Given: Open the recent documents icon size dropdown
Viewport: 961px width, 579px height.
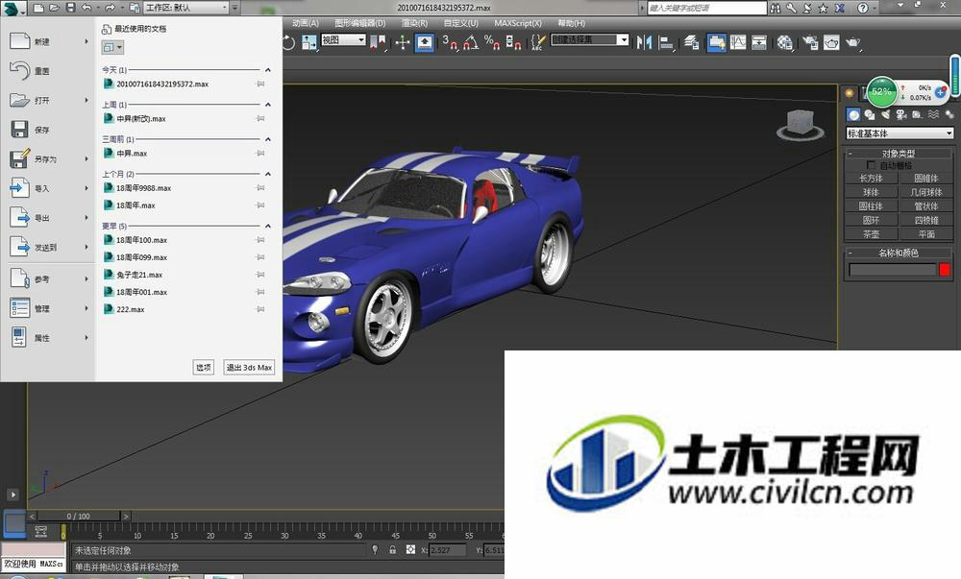Looking at the screenshot, I should tap(112, 47).
